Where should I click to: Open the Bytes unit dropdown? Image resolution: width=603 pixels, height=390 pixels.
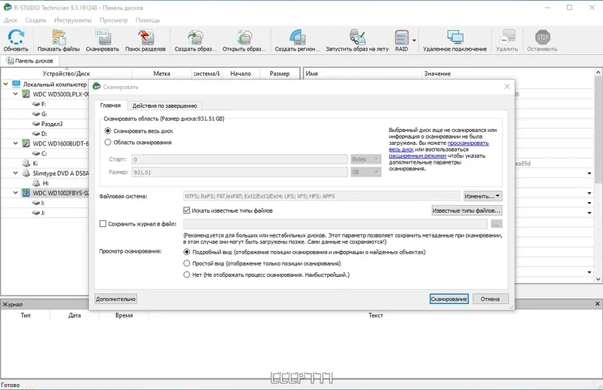[x=366, y=159]
